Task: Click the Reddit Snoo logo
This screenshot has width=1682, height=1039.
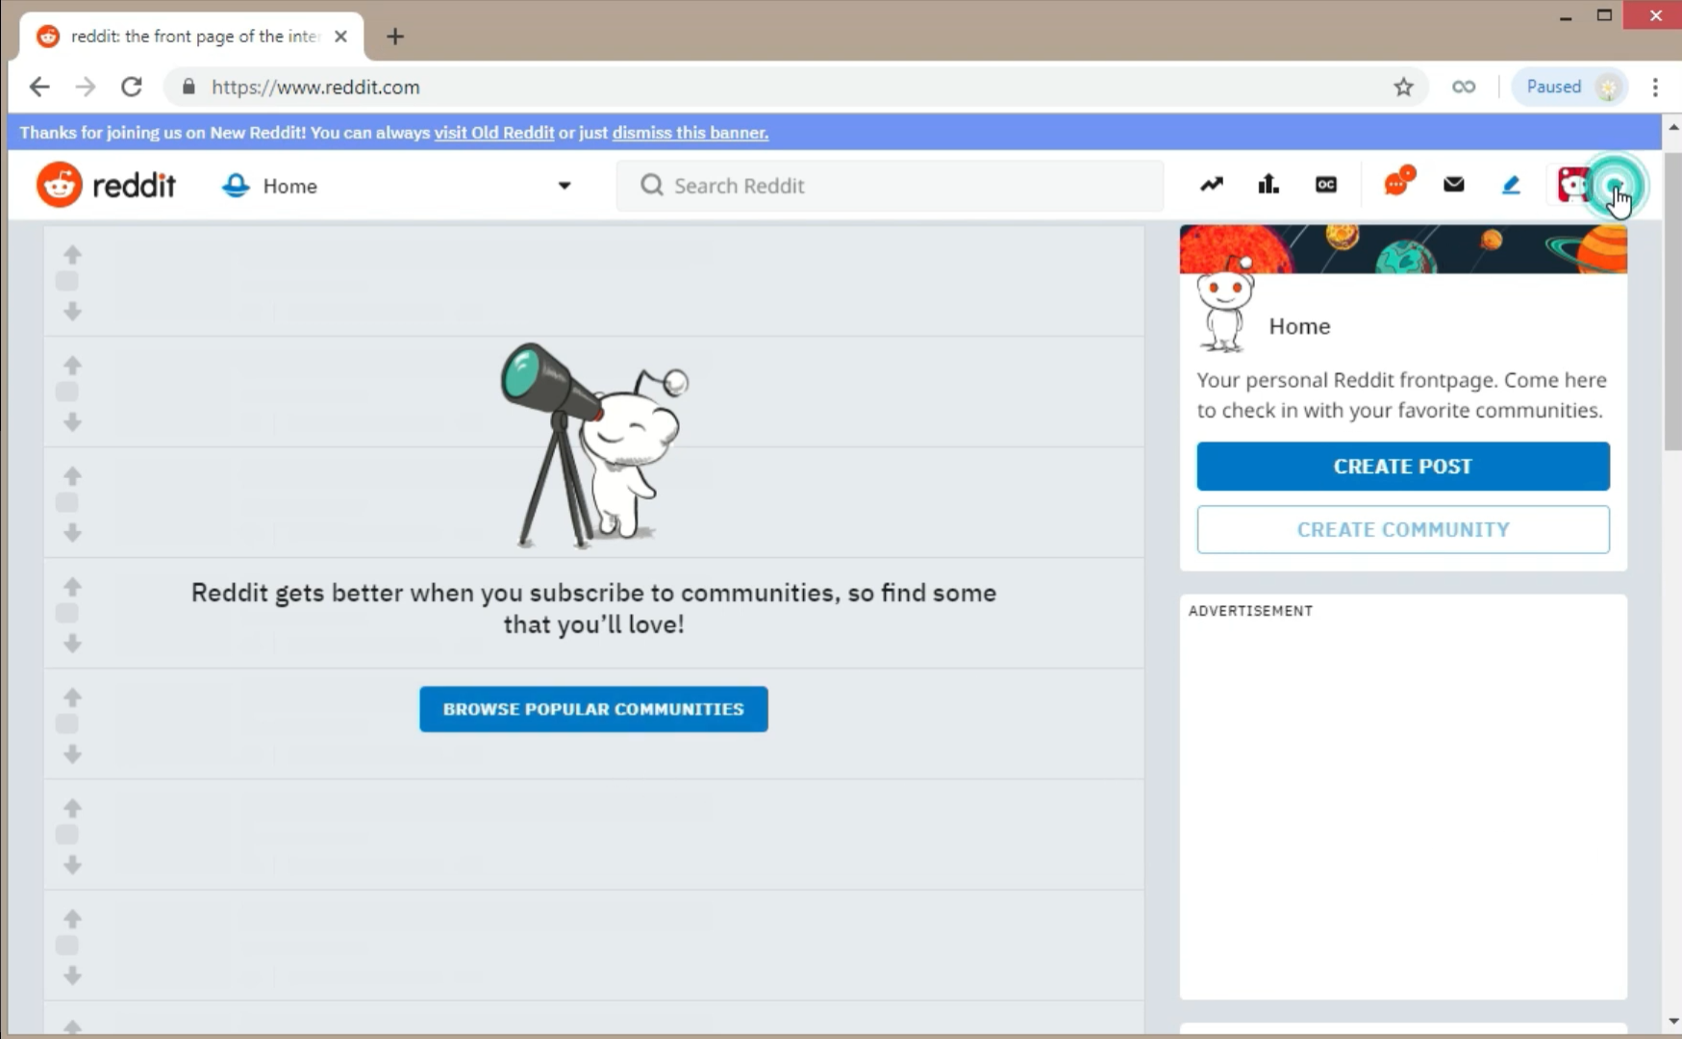Action: tap(60, 185)
